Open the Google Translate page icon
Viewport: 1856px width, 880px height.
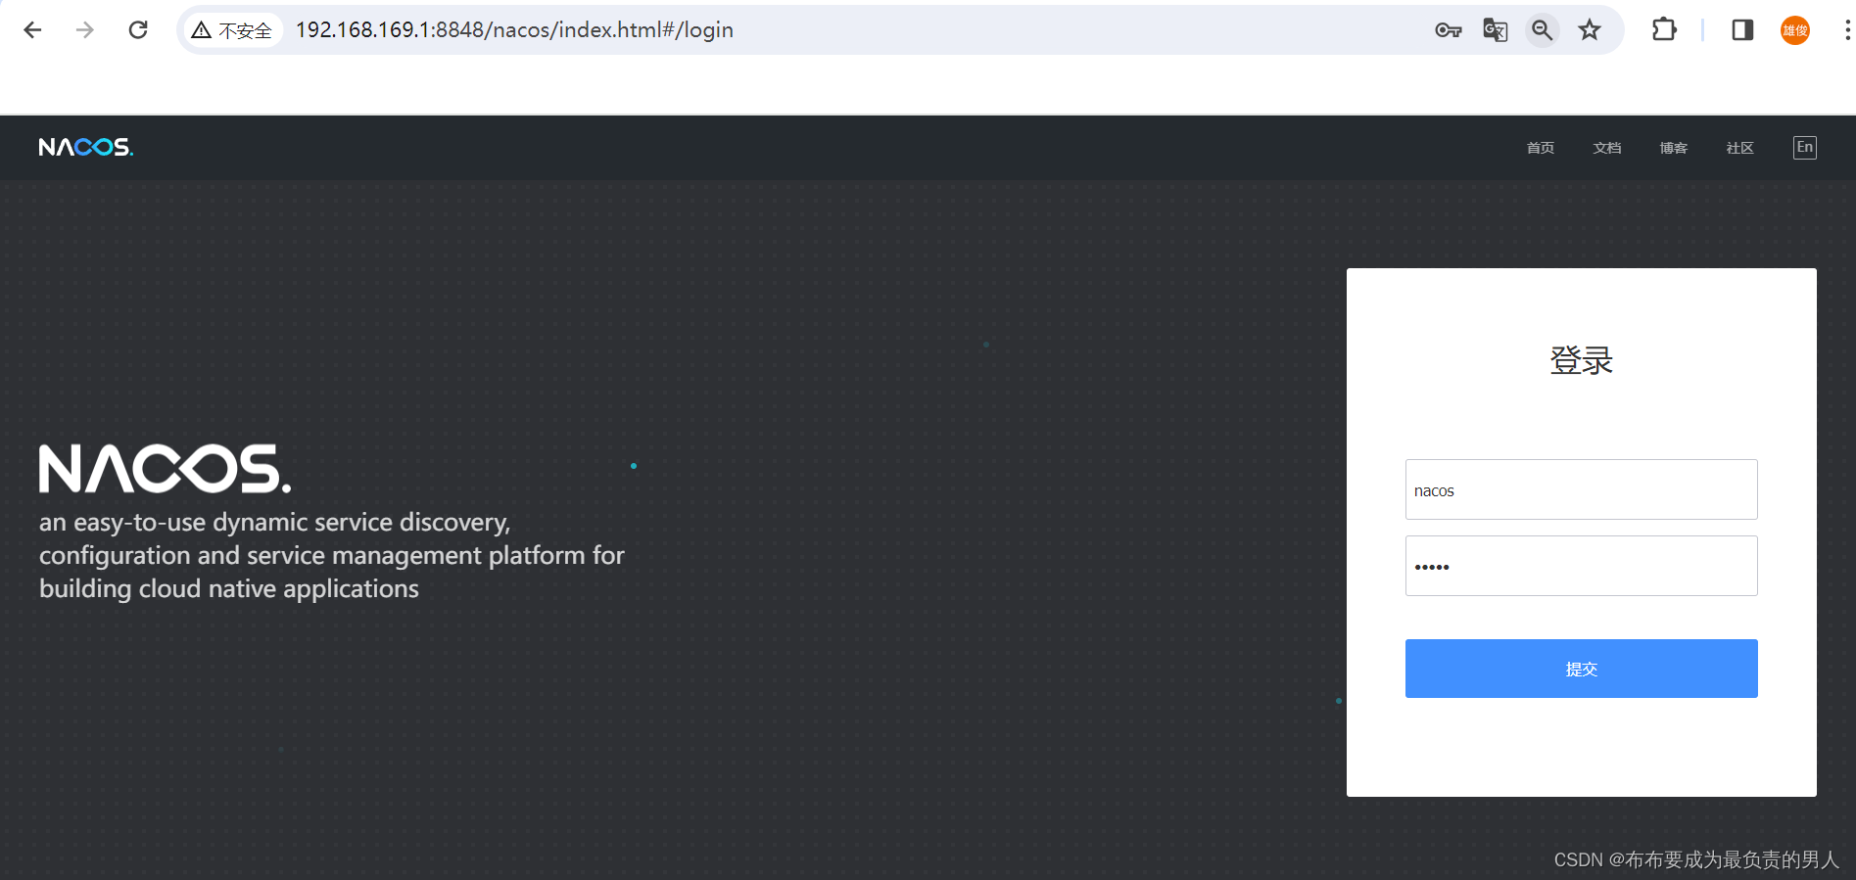click(x=1495, y=30)
